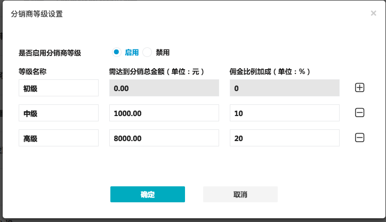The image size is (386, 222).
Task: Click the 是否启用分销商等级 label
Action: click(x=50, y=53)
